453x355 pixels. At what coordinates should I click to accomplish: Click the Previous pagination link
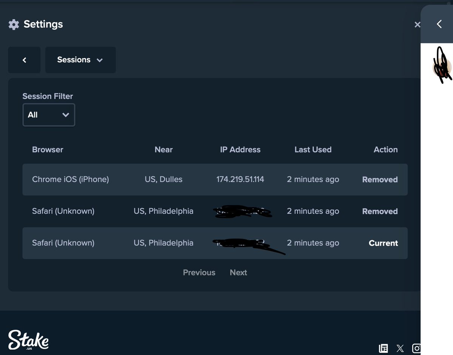coord(199,272)
